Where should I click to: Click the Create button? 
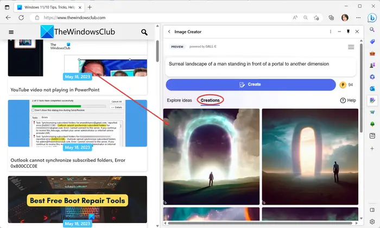251,85
